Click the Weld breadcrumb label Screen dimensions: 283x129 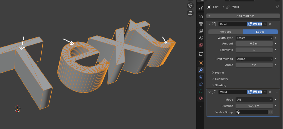click(x=236, y=7)
